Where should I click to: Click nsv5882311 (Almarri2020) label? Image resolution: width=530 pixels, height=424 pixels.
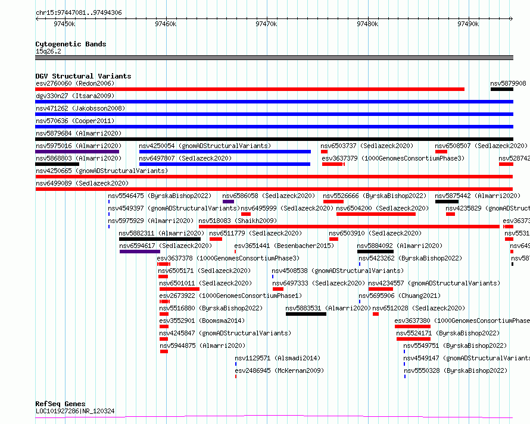click(x=161, y=233)
